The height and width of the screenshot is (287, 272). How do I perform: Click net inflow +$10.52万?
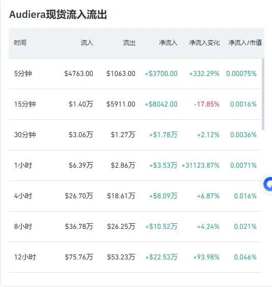(x=161, y=226)
